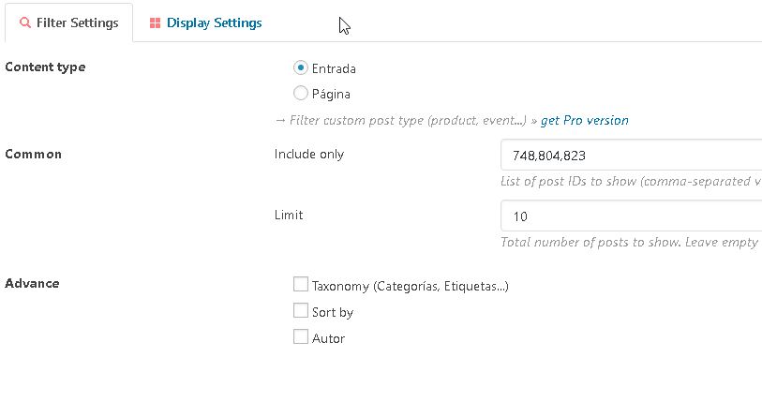Switch to the Display Settings tab
Screen dimensions: 762x402
click(204, 22)
